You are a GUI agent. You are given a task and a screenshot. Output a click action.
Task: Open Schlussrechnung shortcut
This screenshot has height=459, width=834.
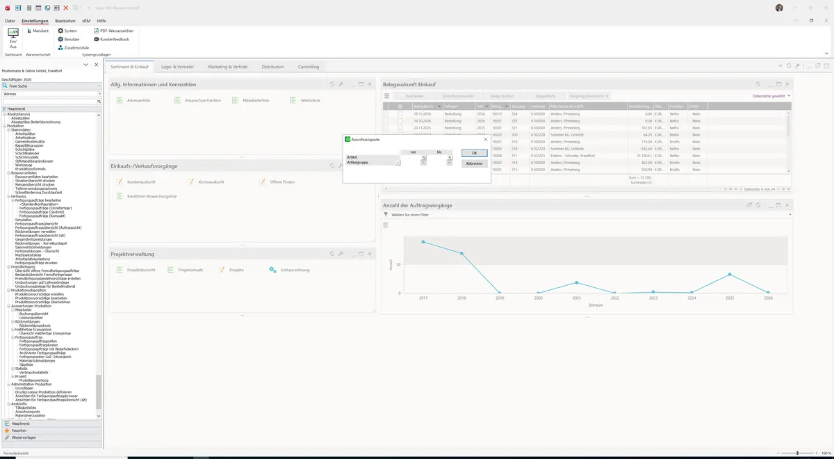click(x=289, y=270)
